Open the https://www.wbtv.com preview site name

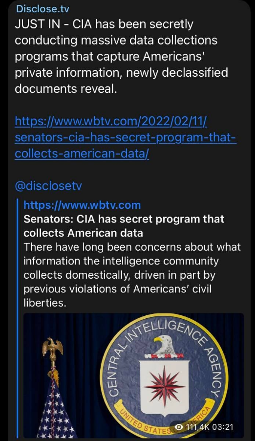click(82, 205)
